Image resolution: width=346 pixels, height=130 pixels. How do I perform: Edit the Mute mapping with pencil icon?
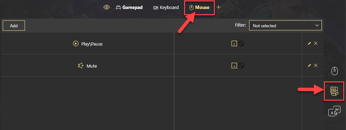click(309, 66)
